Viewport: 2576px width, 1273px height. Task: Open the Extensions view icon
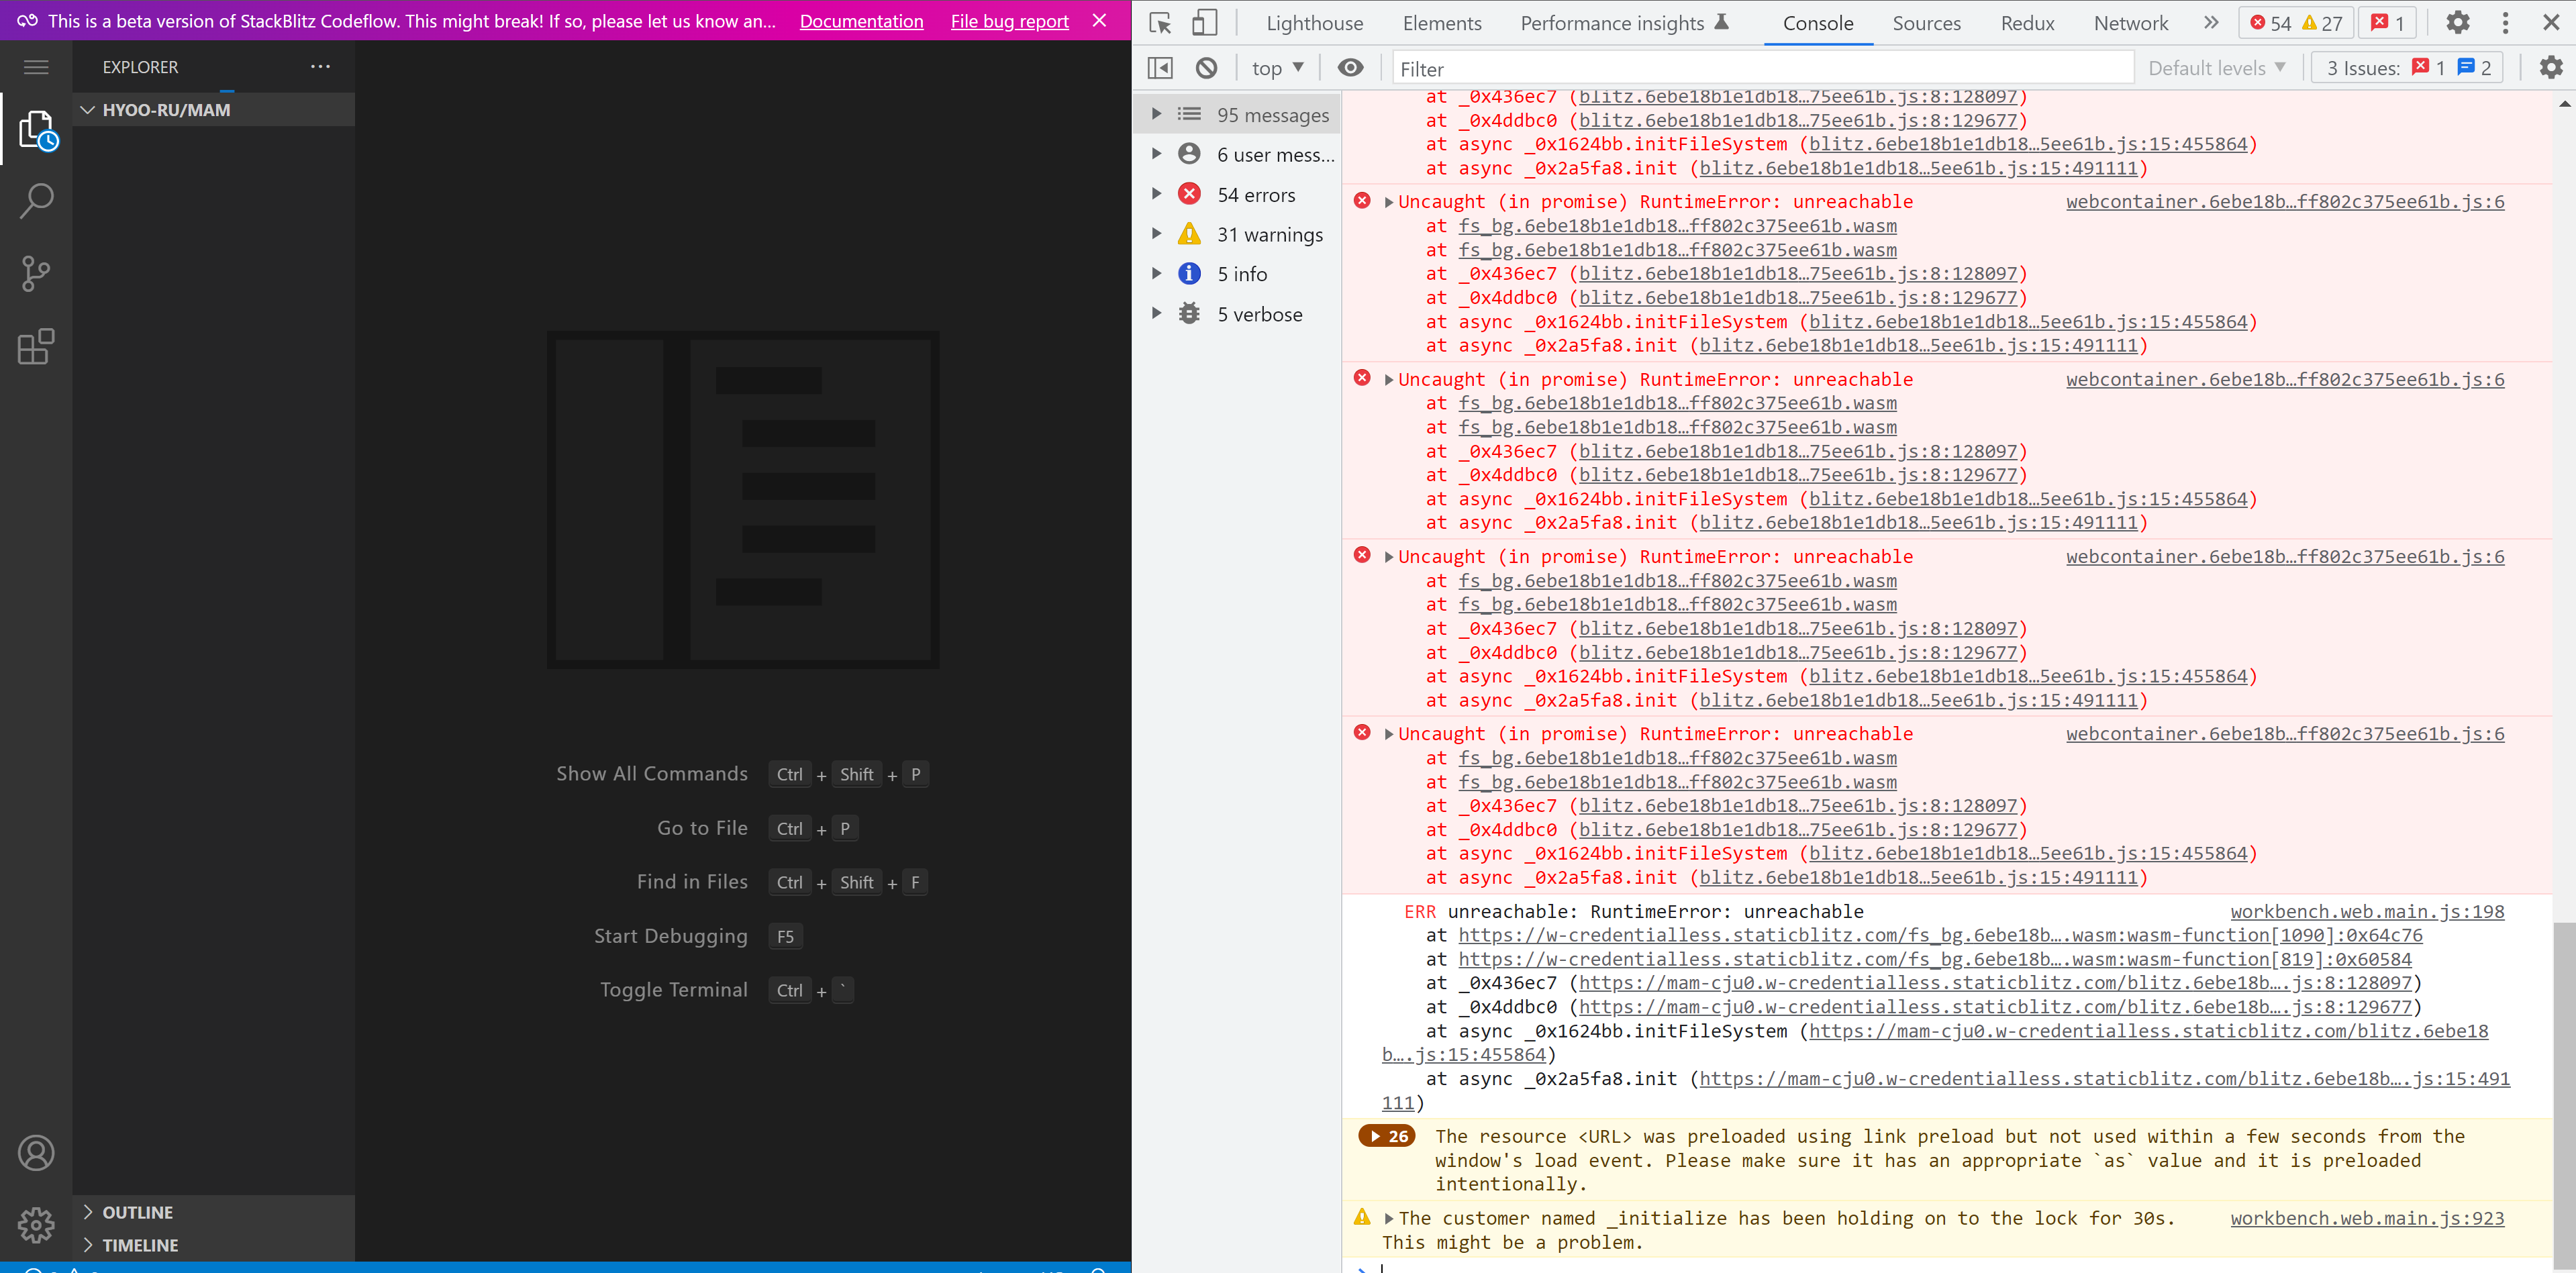pyautogui.click(x=36, y=346)
